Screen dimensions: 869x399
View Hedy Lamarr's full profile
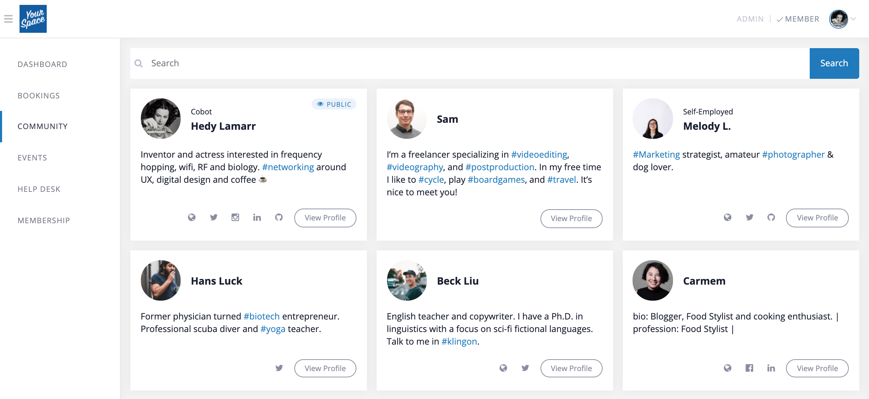pyautogui.click(x=325, y=217)
